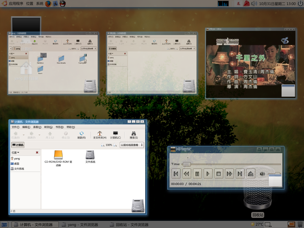
Task: Open view mode dropdown in yang window
Action: pos(88,49)
